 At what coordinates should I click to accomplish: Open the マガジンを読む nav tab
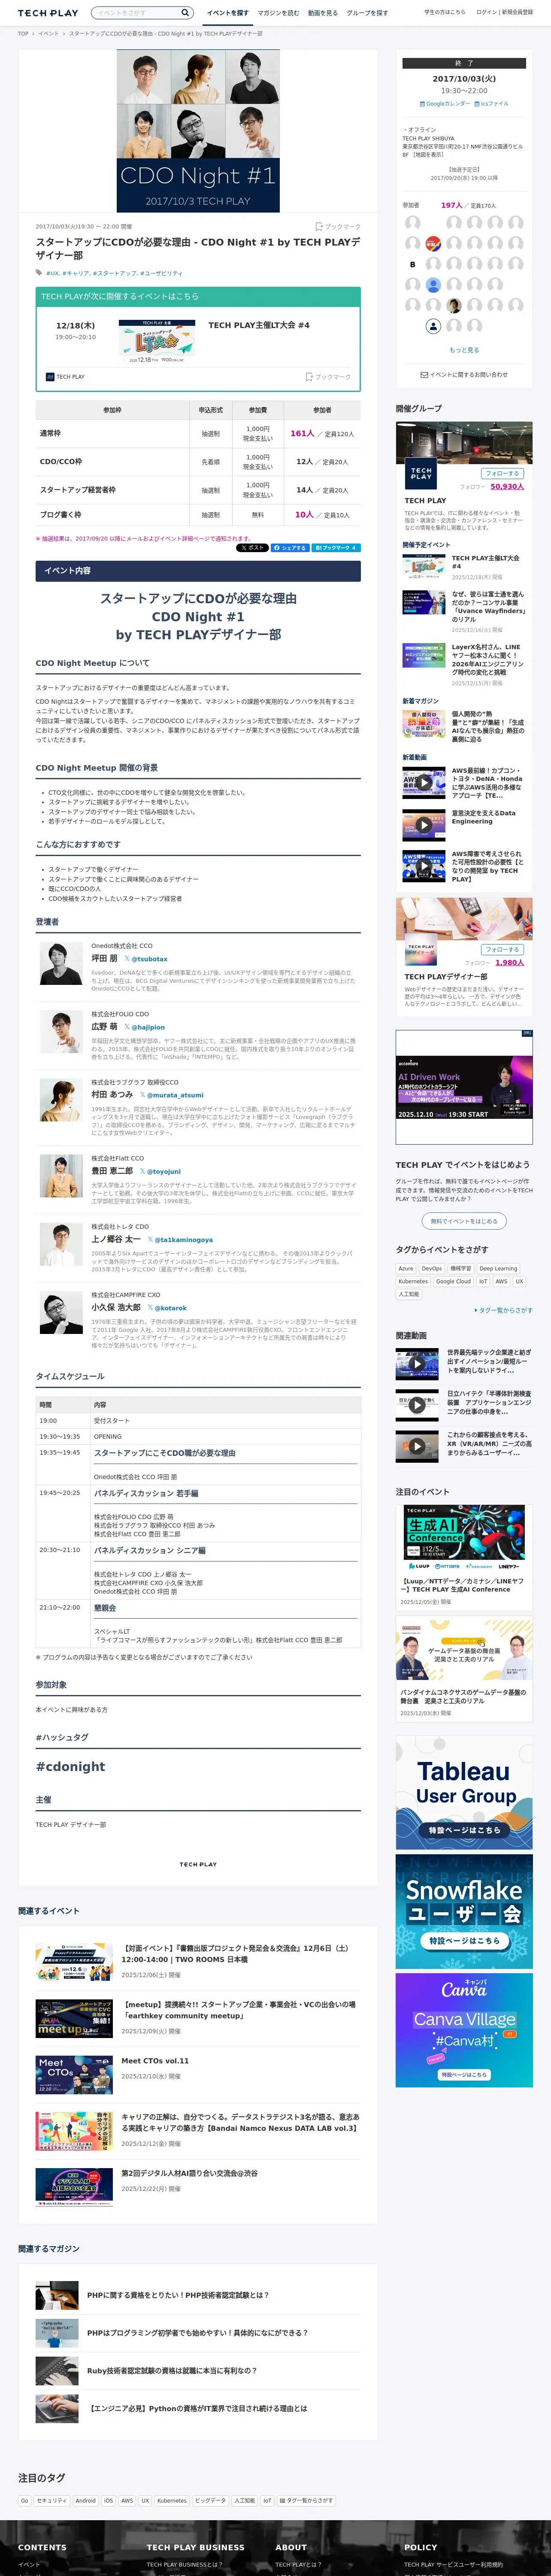tap(278, 13)
